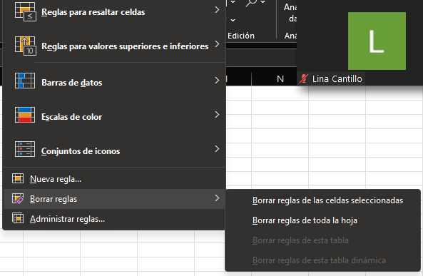Open the Escalas de color menu entry
The width and height of the screenshot is (423, 276).
click(114, 115)
